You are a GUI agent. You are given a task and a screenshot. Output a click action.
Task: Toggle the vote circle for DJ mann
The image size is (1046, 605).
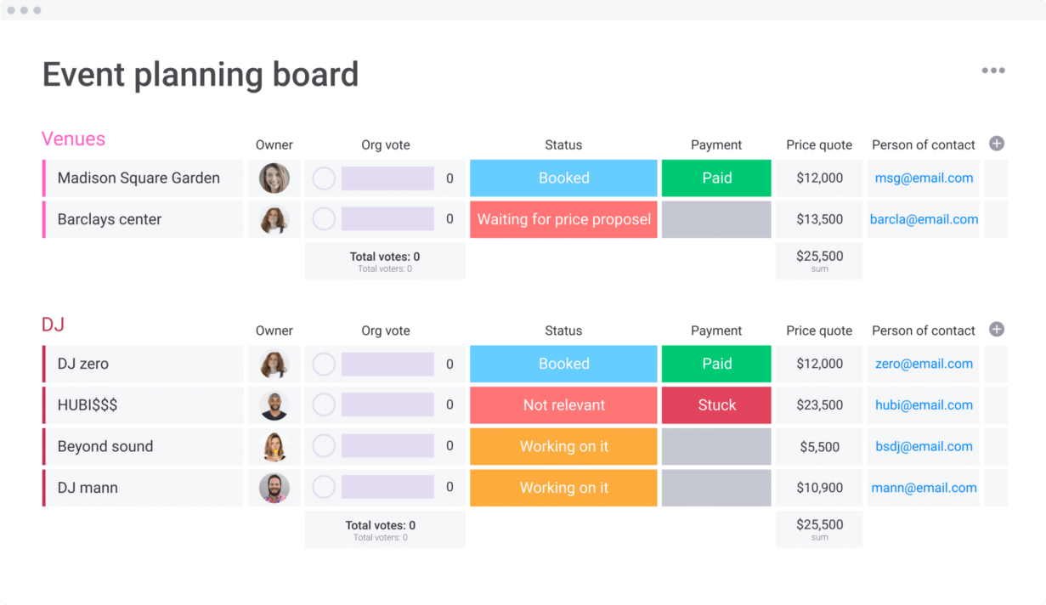pos(324,488)
